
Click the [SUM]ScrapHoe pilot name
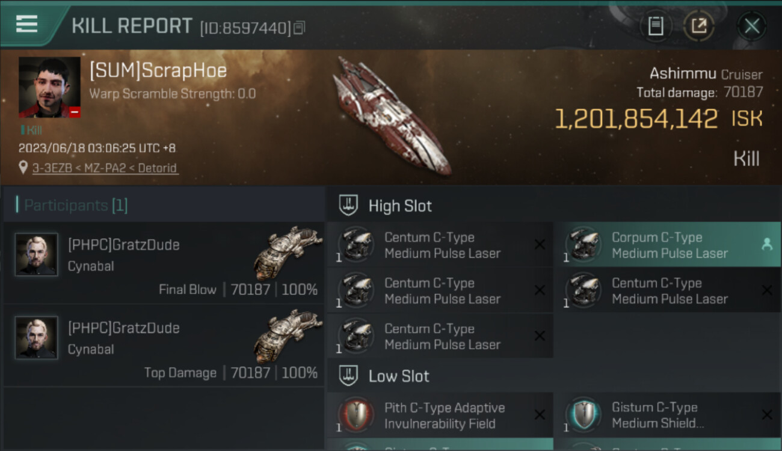coord(158,70)
